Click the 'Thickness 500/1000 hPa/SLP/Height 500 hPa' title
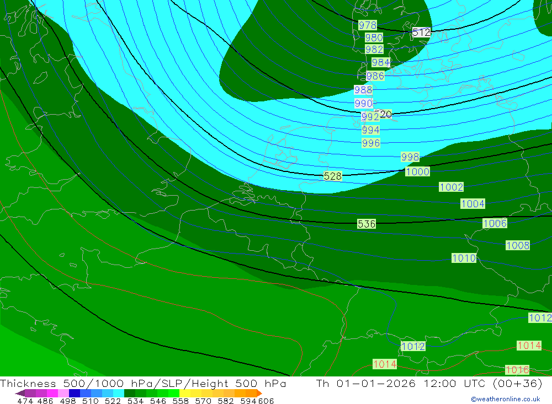Viewport: 552px width, 404px height. click(143, 383)
